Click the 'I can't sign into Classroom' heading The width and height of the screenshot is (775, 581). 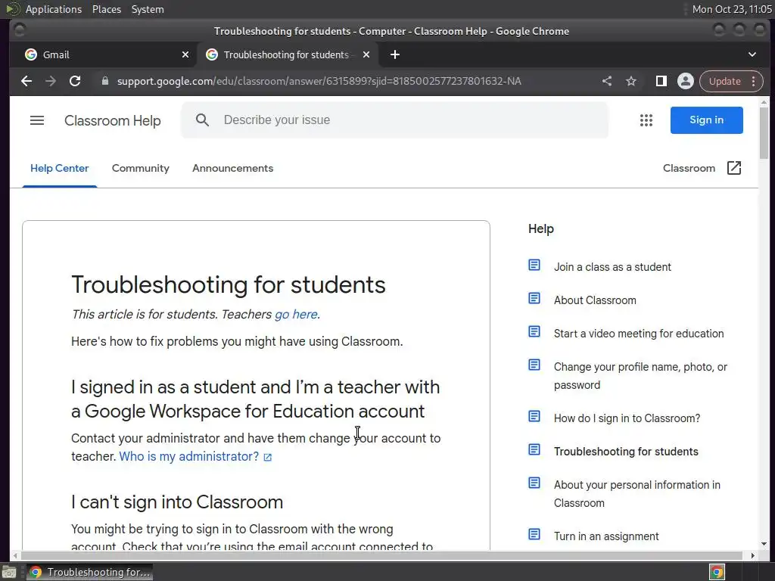[177, 502]
